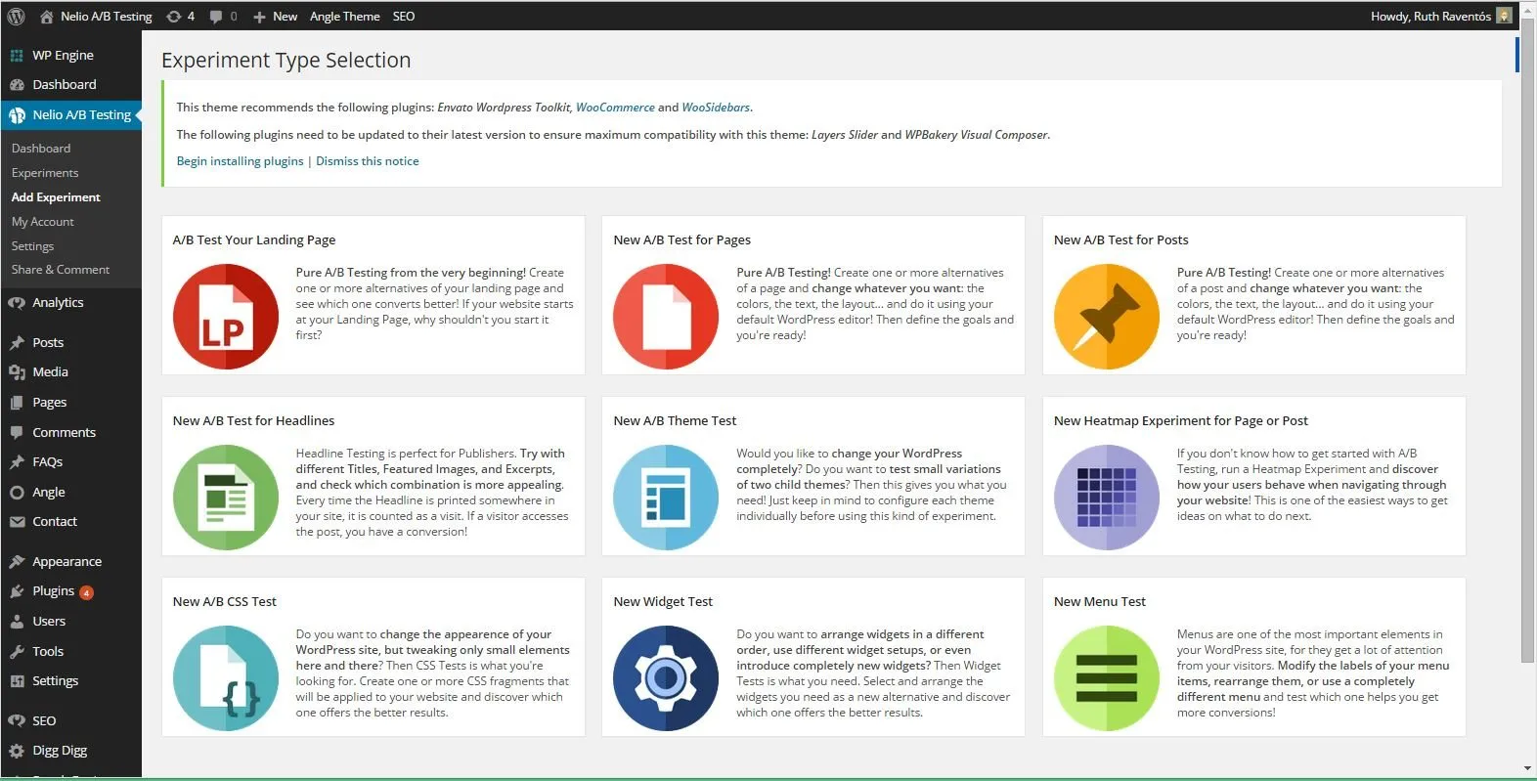Select the red page icon for Pages test
This screenshot has width=1537, height=781.
tap(665, 317)
